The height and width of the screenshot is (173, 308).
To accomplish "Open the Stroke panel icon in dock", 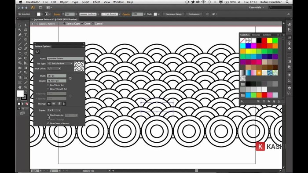I will pyautogui.click(x=290, y=56).
